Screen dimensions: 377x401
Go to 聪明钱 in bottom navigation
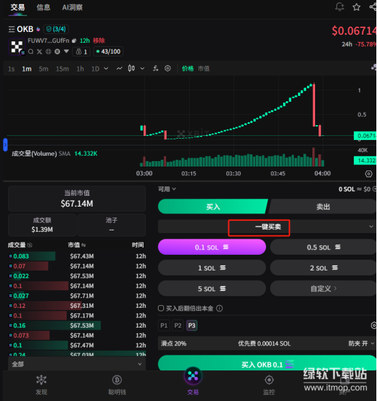(x=117, y=385)
